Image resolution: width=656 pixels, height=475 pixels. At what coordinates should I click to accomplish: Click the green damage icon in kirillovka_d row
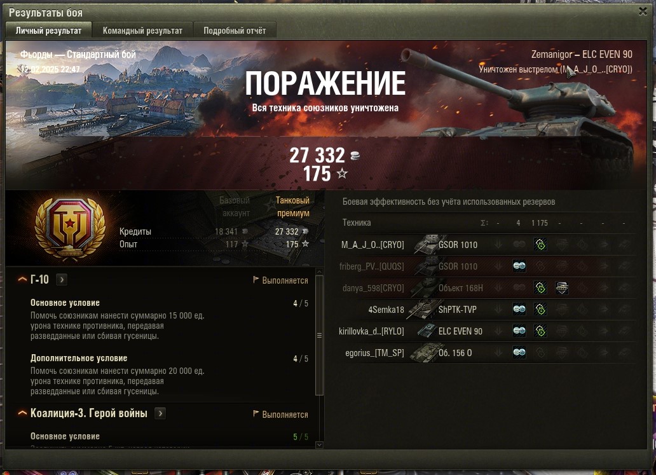point(540,331)
